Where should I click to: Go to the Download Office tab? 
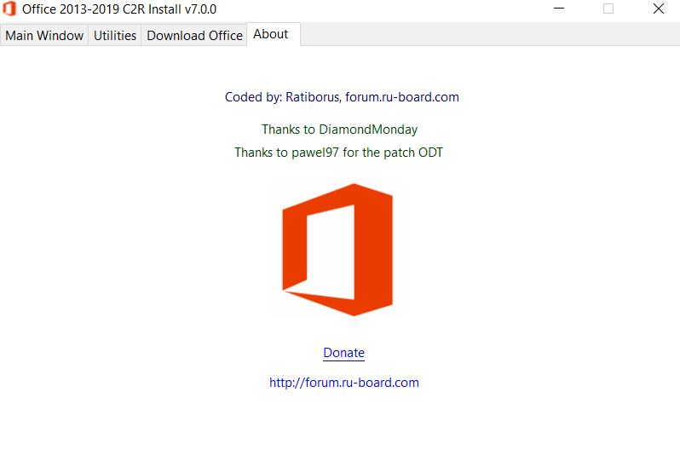194,35
